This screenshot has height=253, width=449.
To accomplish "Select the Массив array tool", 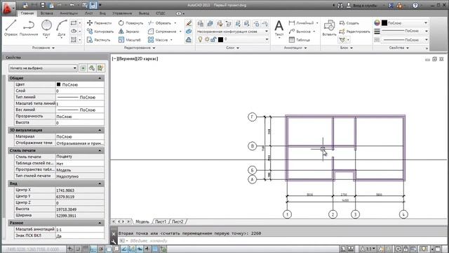I will [x=158, y=40].
